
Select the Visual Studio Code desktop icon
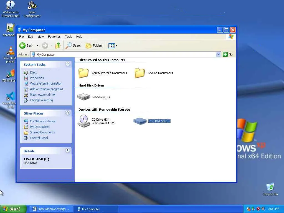[x=9, y=100]
